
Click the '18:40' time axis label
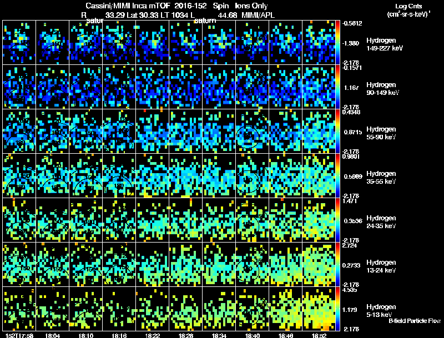pos(253,335)
